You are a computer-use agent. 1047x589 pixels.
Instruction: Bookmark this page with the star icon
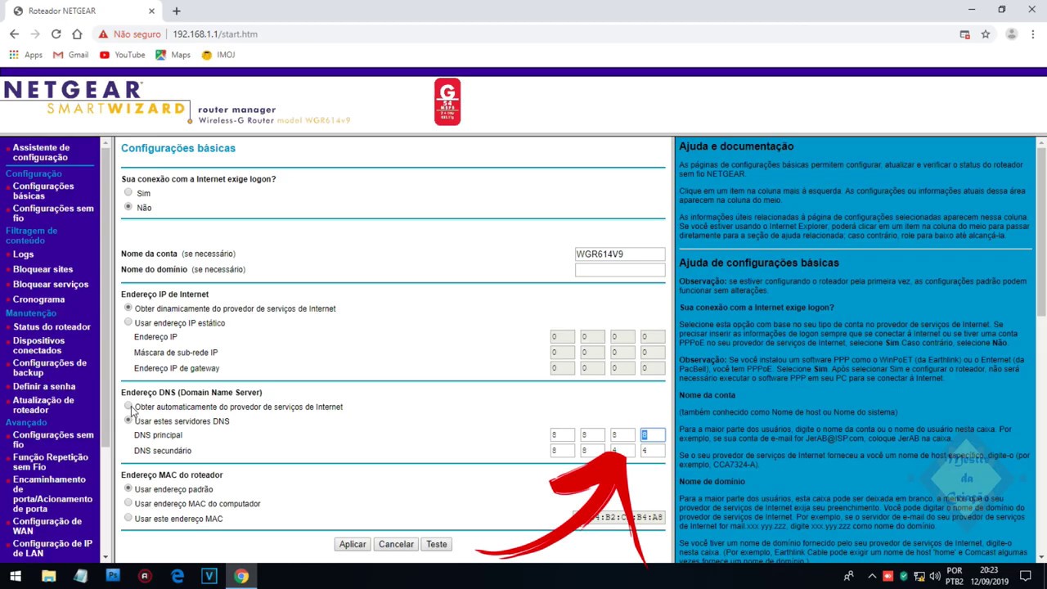(x=986, y=34)
